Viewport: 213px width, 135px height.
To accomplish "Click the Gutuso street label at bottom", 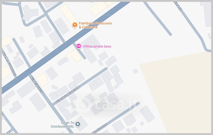I will [100, 129].
